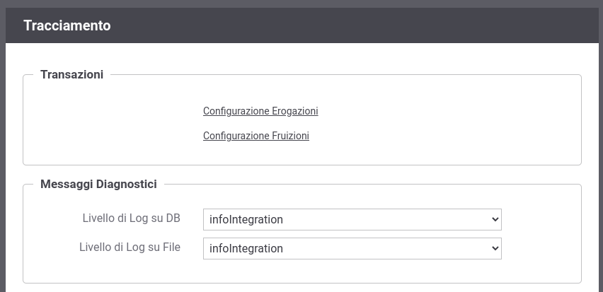
Task: Open the Configurazione Erogazioni link
Action: click(260, 111)
